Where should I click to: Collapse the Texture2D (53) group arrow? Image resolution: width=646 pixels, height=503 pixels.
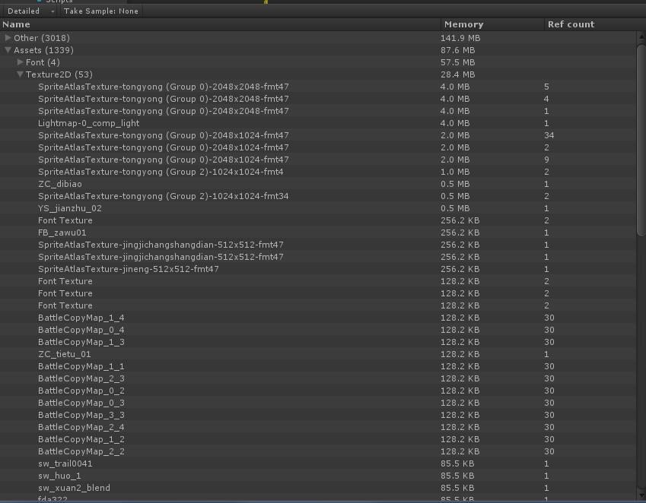coord(20,74)
